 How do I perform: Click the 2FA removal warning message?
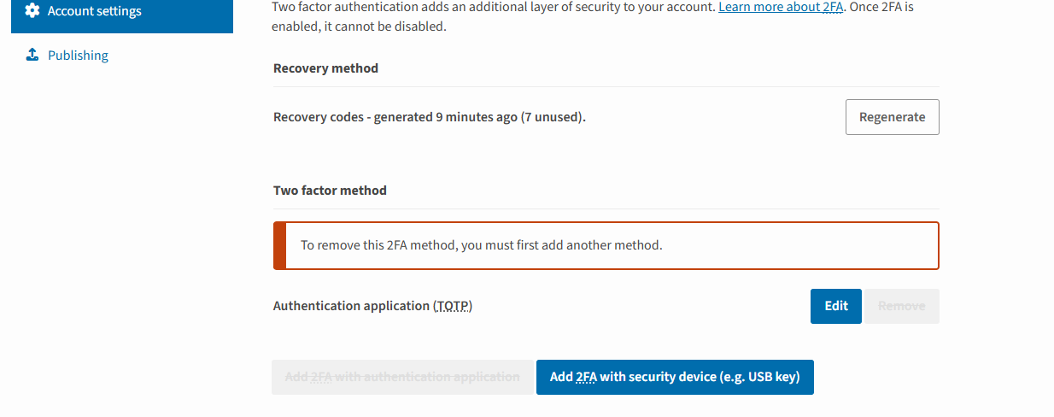tap(481, 245)
